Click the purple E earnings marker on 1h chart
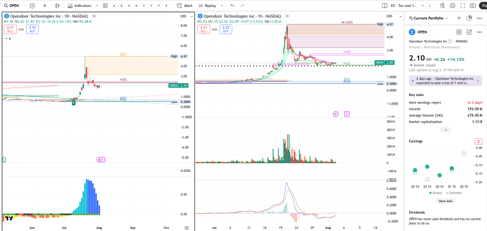 pos(347,114)
